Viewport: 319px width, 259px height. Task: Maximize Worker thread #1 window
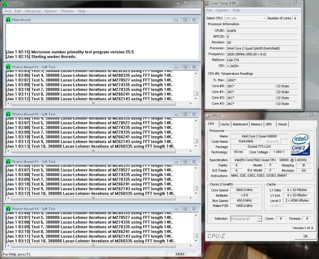185,67
